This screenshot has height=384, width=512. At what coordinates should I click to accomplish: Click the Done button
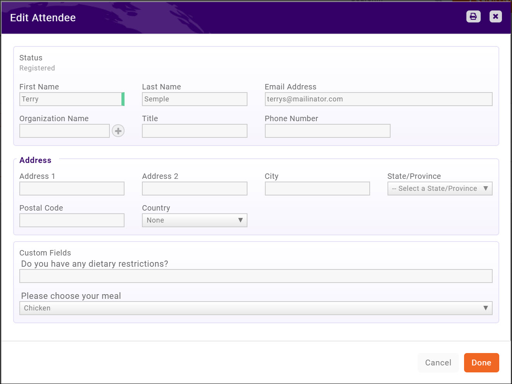point(481,363)
